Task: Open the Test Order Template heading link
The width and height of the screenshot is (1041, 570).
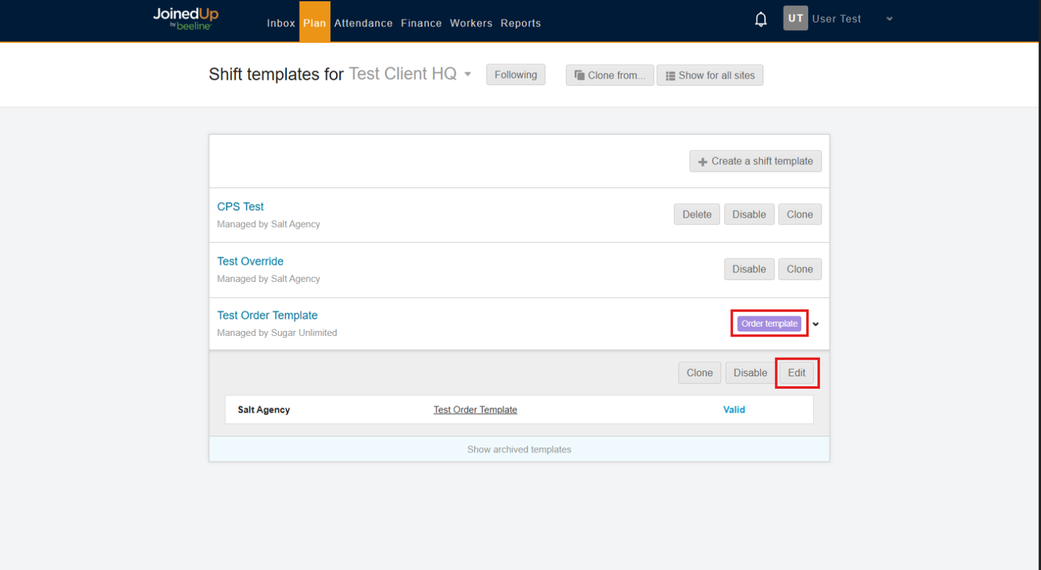Action: 267,315
